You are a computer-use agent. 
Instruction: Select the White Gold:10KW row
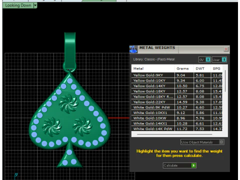176,118
